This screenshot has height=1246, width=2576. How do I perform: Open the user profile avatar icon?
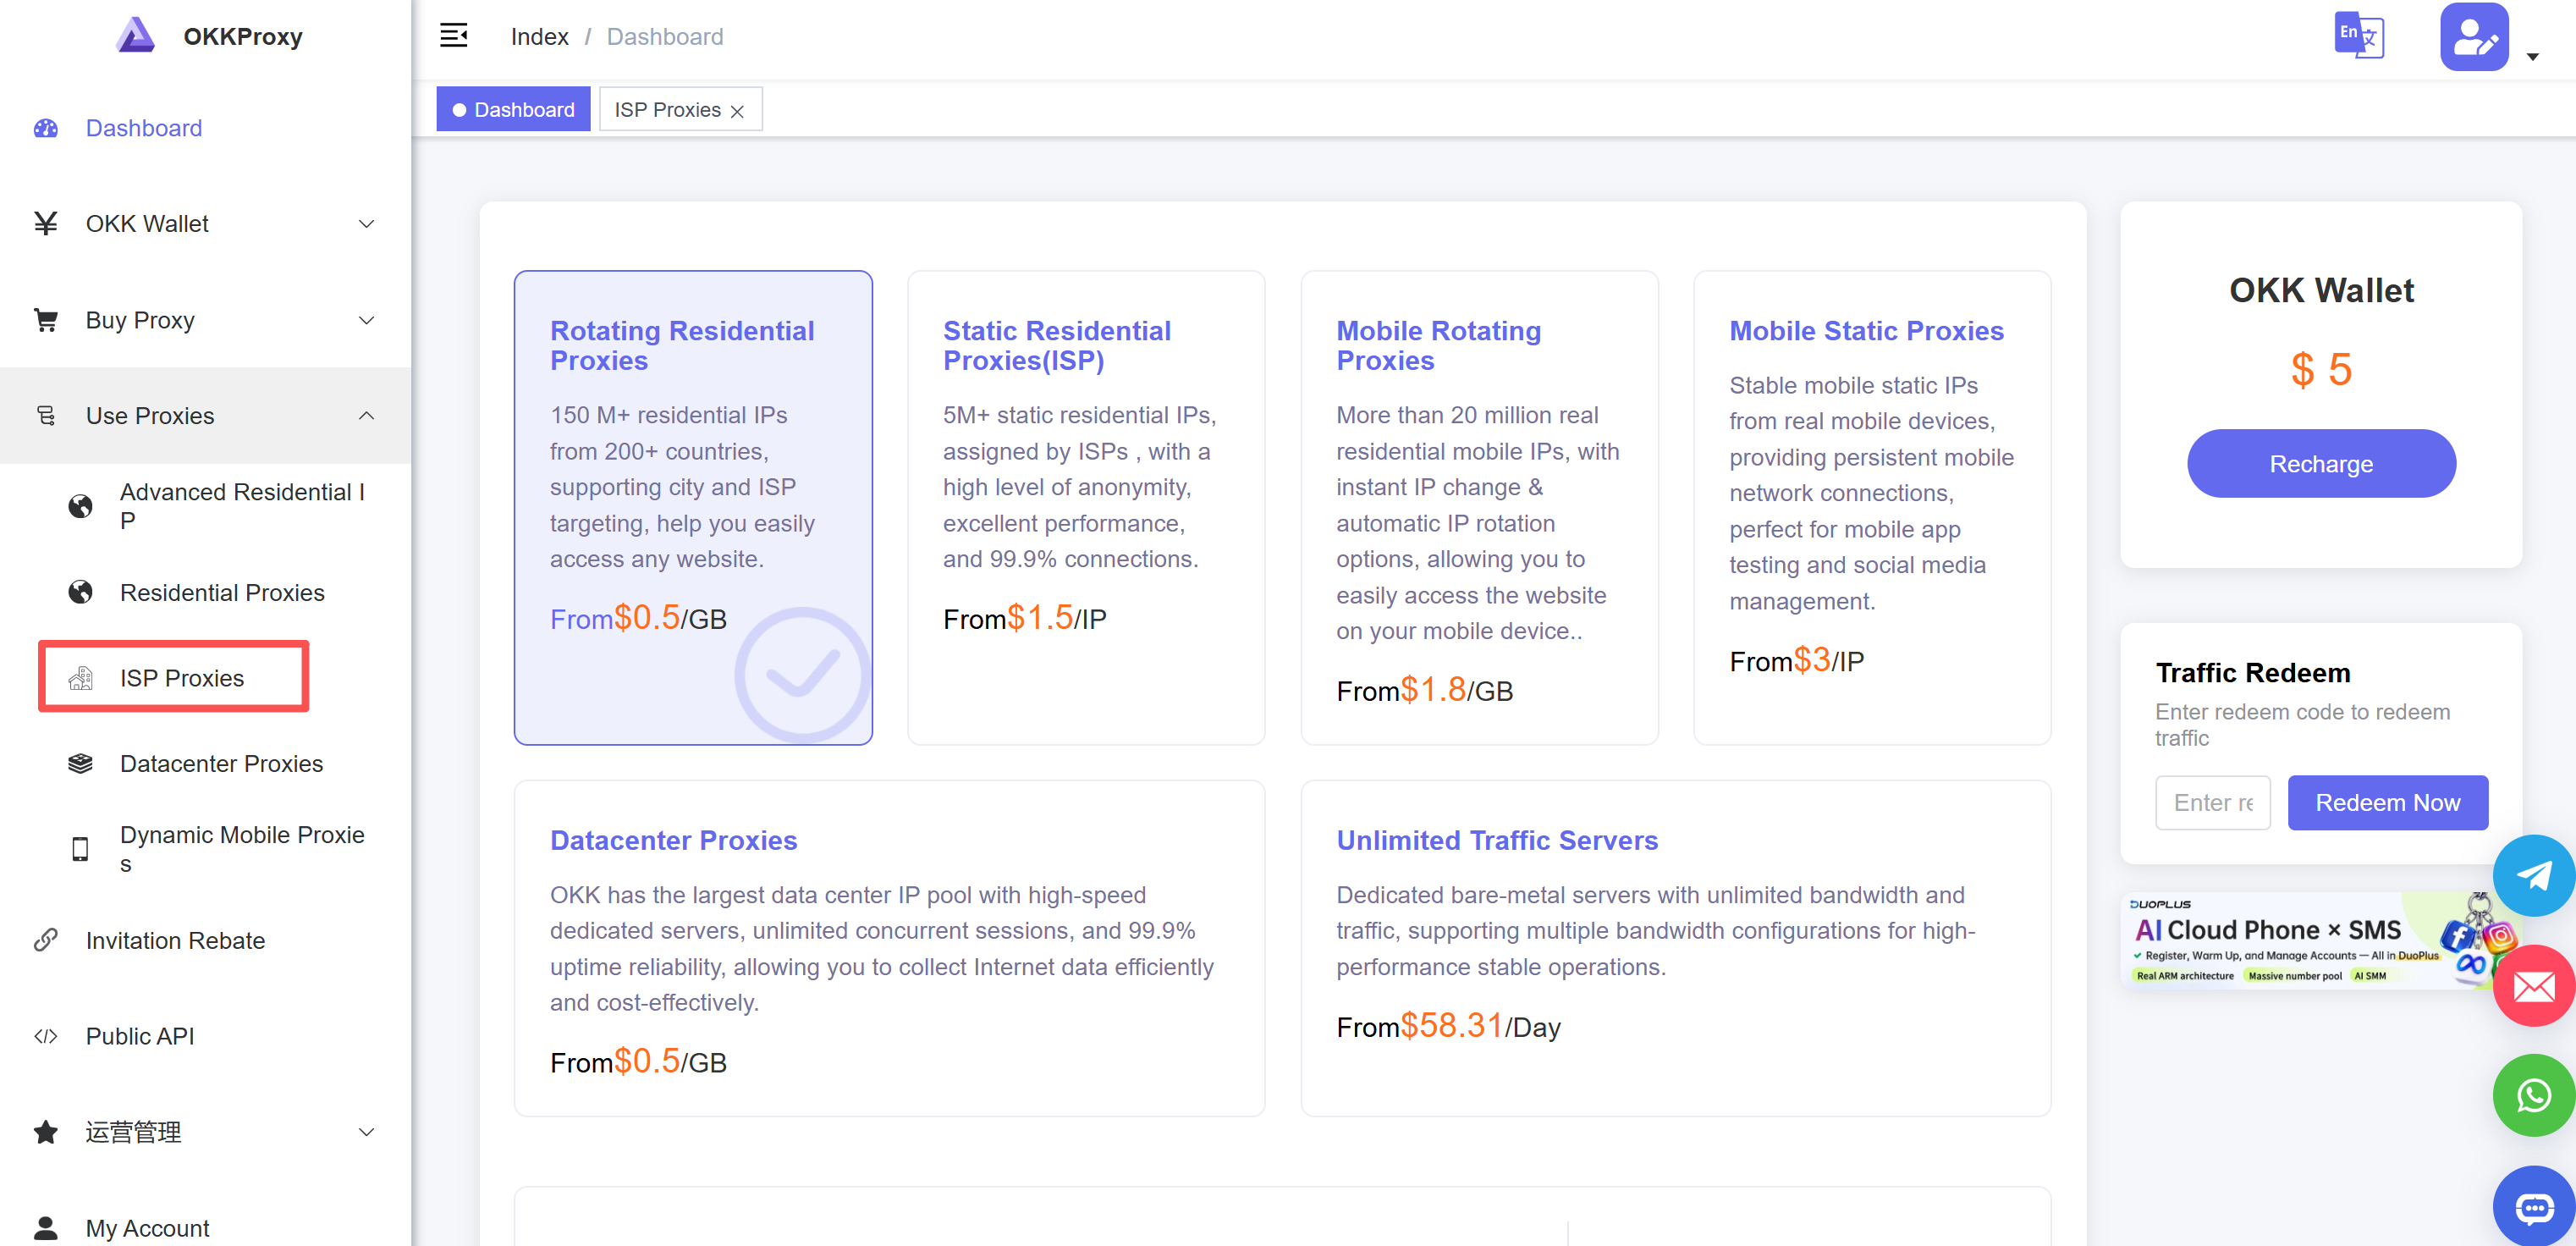point(2474,37)
